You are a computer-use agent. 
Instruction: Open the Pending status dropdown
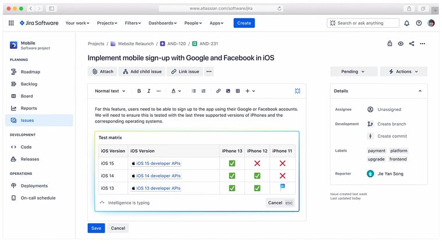click(x=352, y=71)
